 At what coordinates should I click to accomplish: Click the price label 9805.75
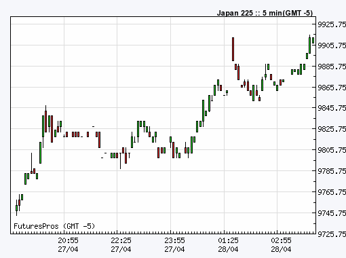(x=332, y=150)
